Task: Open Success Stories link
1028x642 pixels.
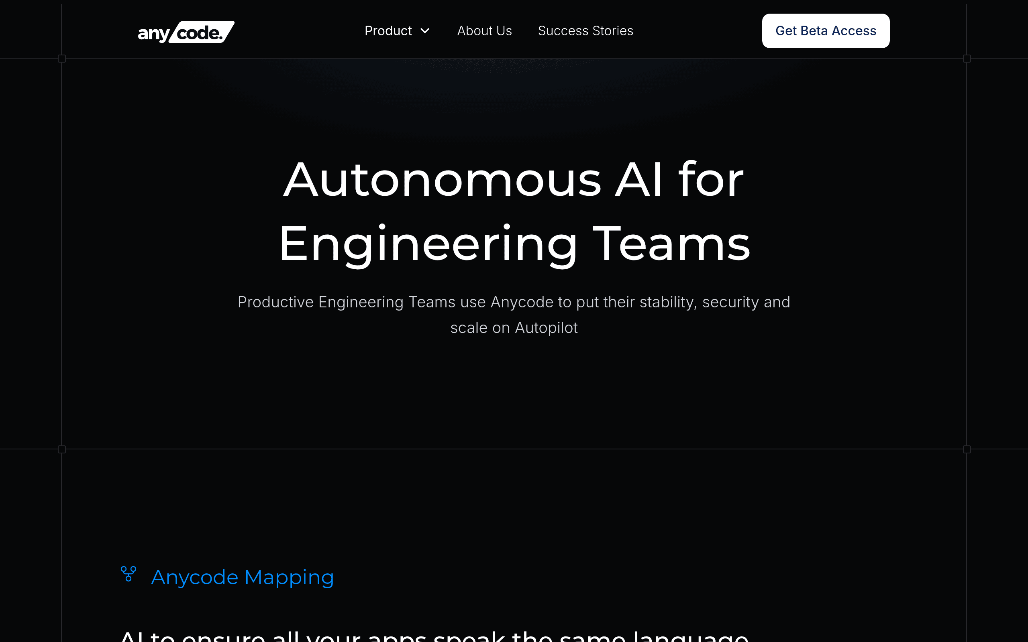Action: (x=585, y=31)
